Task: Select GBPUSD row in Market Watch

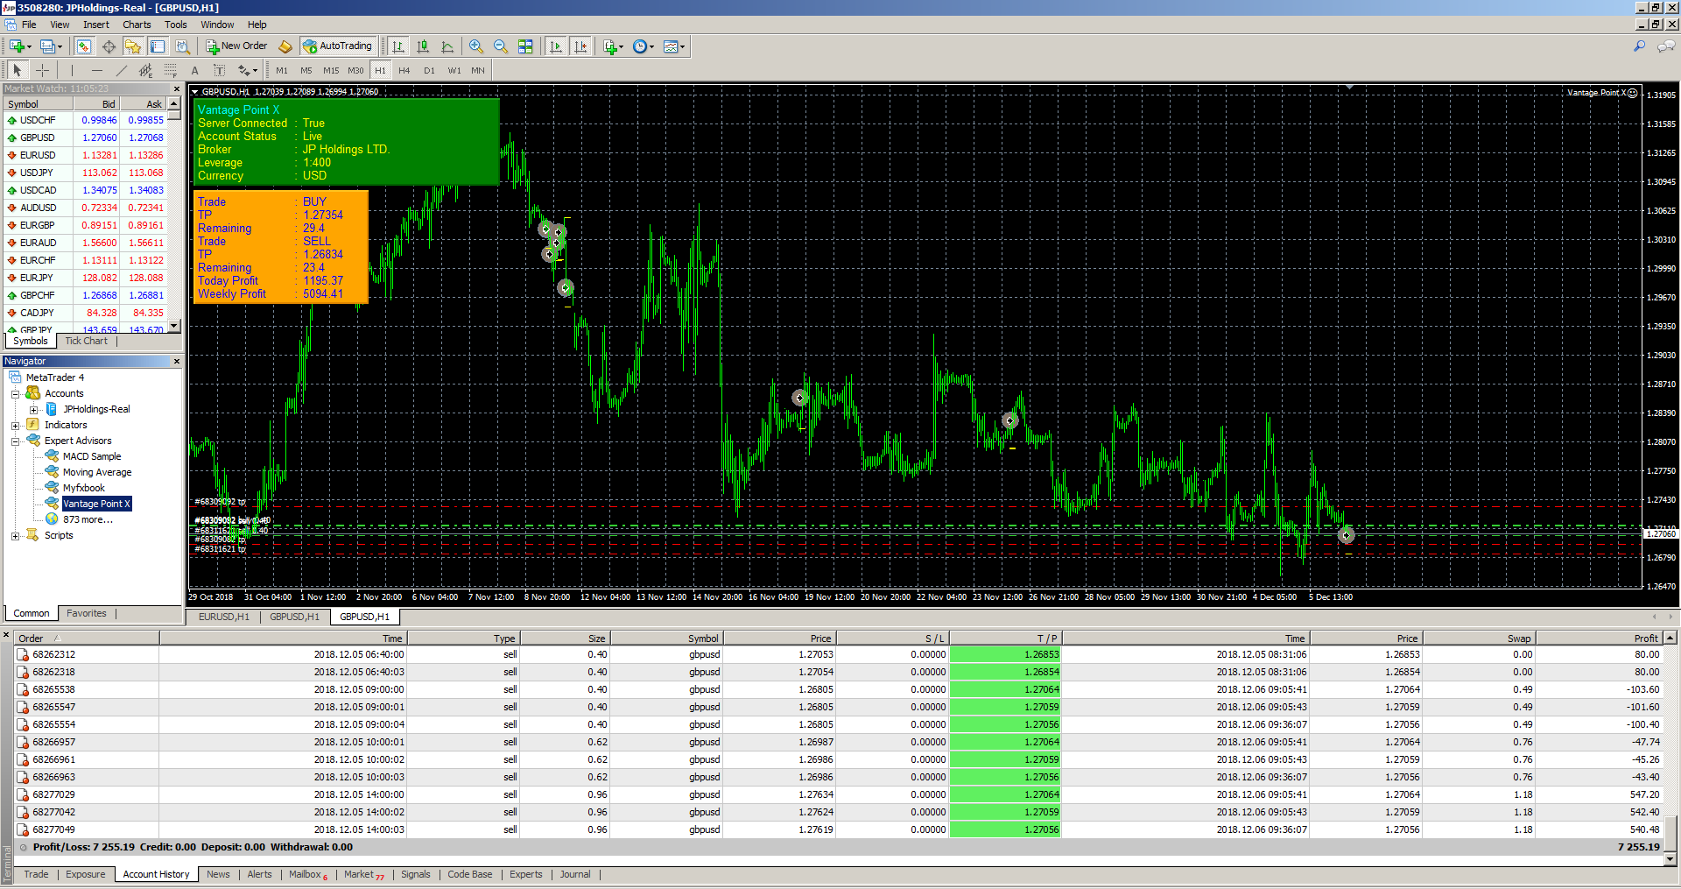Action: (x=38, y=138)
